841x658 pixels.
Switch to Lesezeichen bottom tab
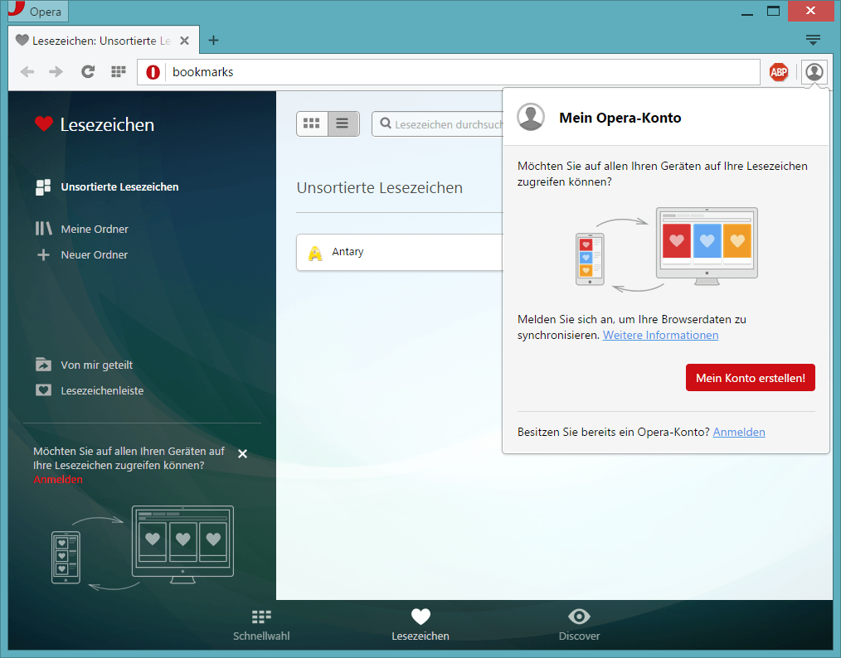click(420, 626)
